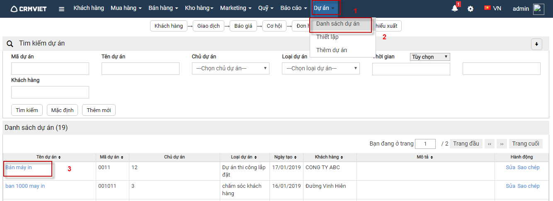Click the admin avatar image
Viewport: 553px width, 201px height.
pyautogui.click(x=538, y=9)
